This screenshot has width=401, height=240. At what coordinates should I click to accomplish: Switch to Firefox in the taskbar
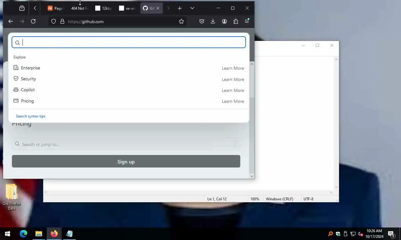click(54, 234)
